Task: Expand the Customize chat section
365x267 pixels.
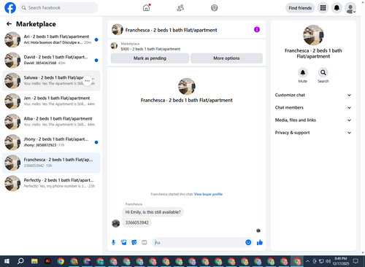Action: 313,95
